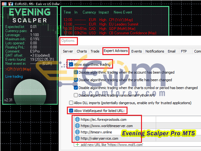
Task: Toggle disable trading when charts symbol changed
Action: [76, 88]
